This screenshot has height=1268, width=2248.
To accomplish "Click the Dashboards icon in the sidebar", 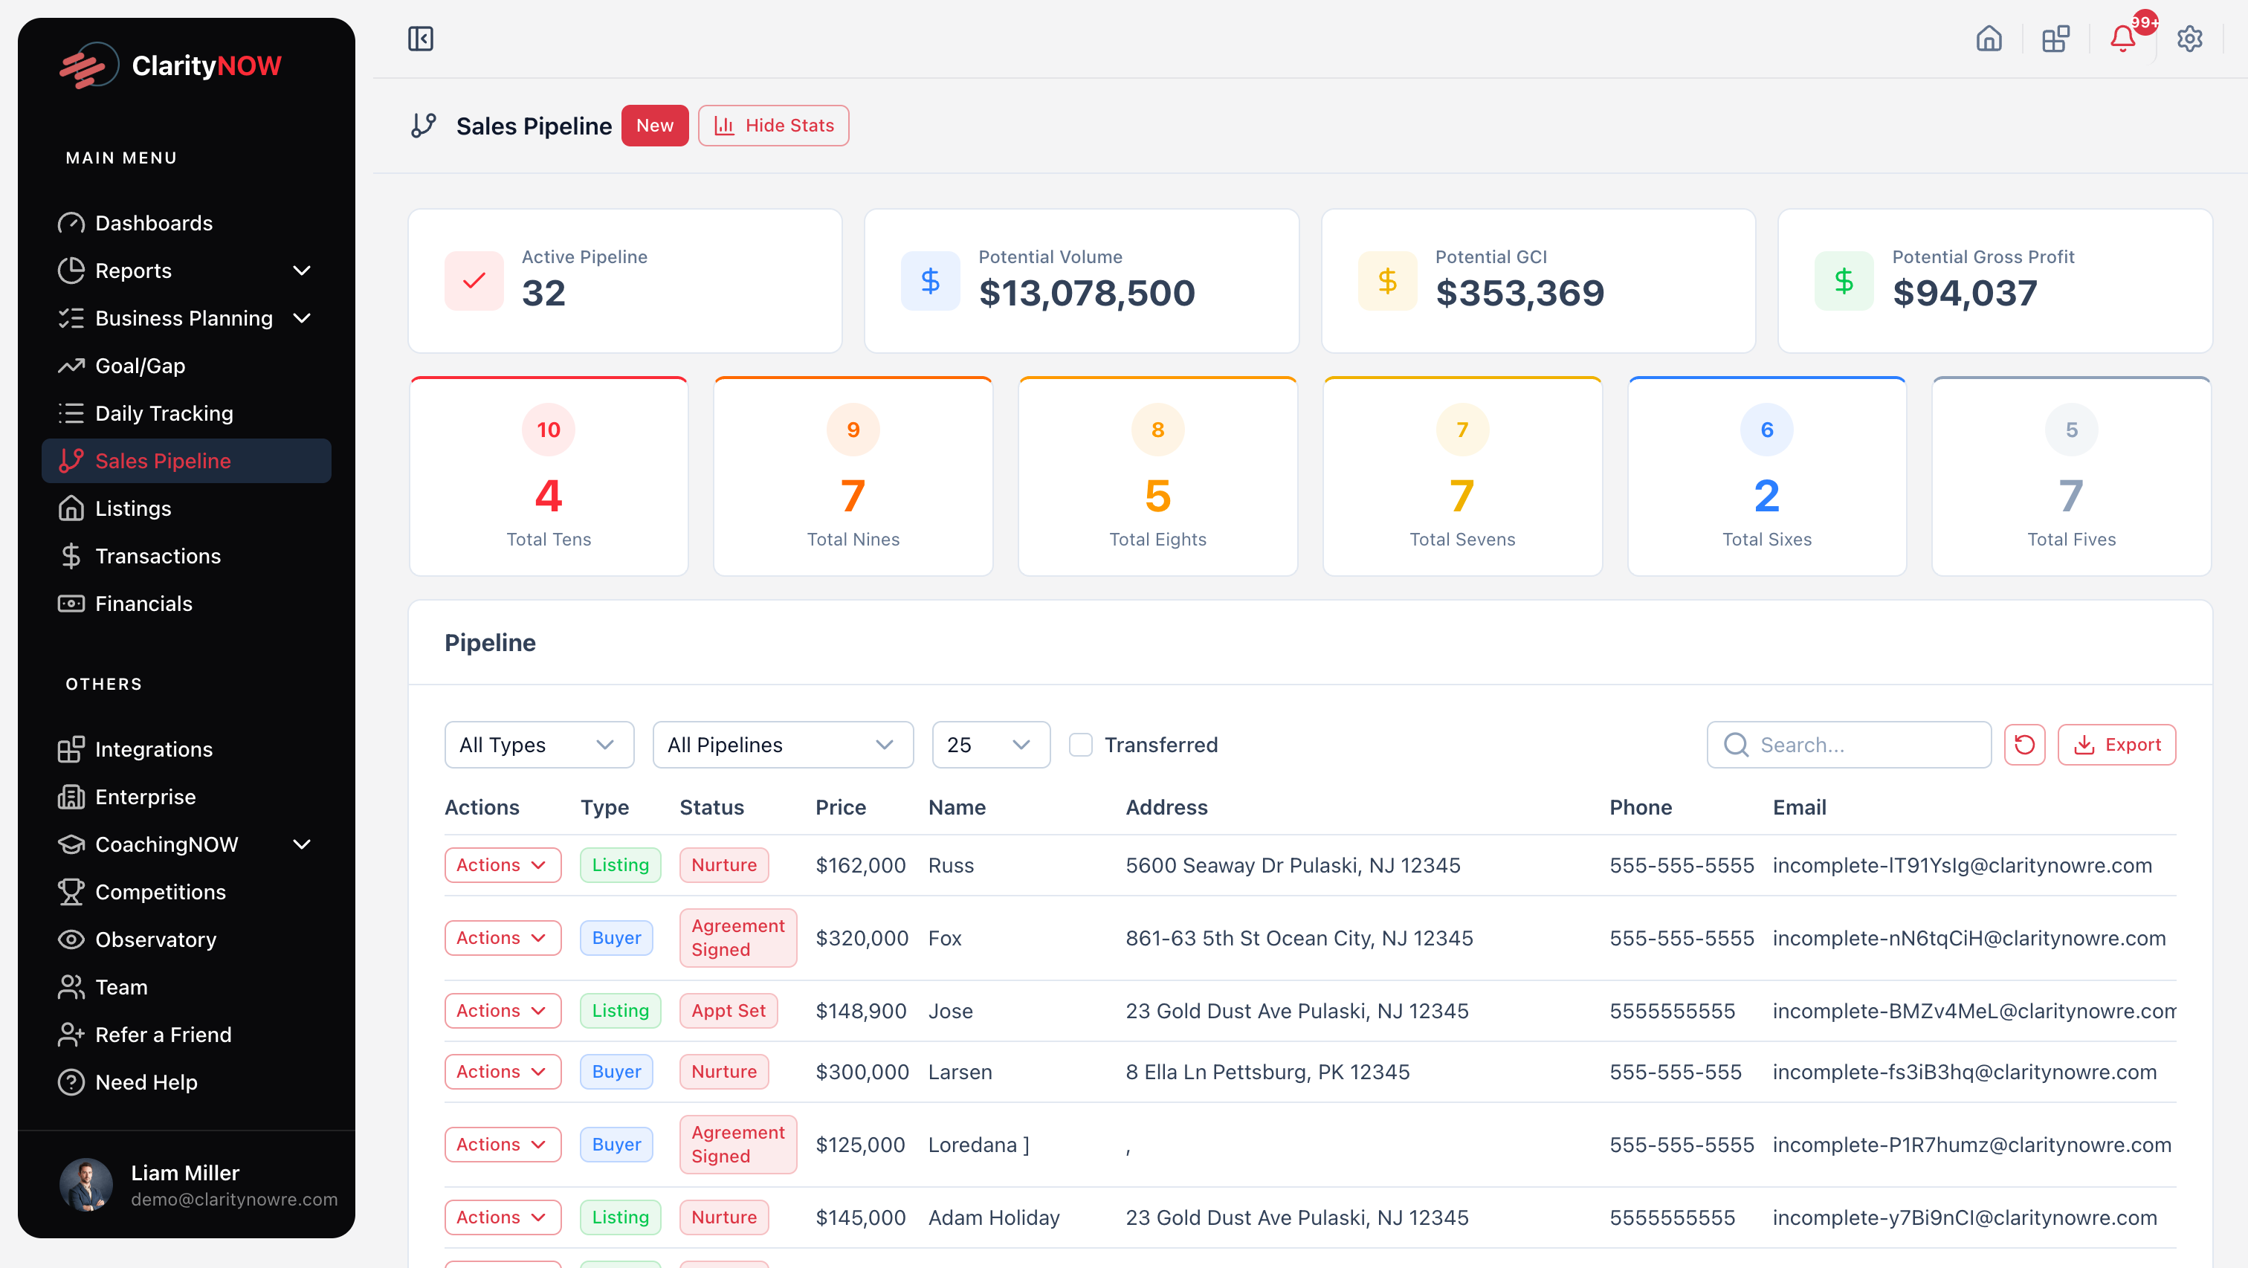I will (72, 222).
